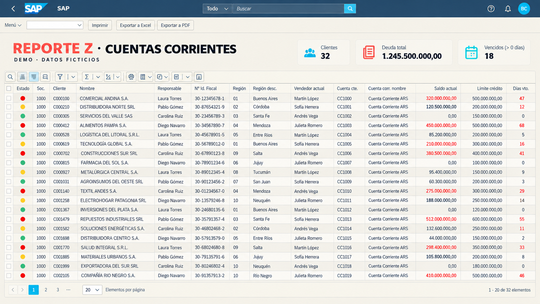This screenshot has height=304, width=540.
Task: Tick the select-all checkbox in table header
Action: click(x=9, y=88)
